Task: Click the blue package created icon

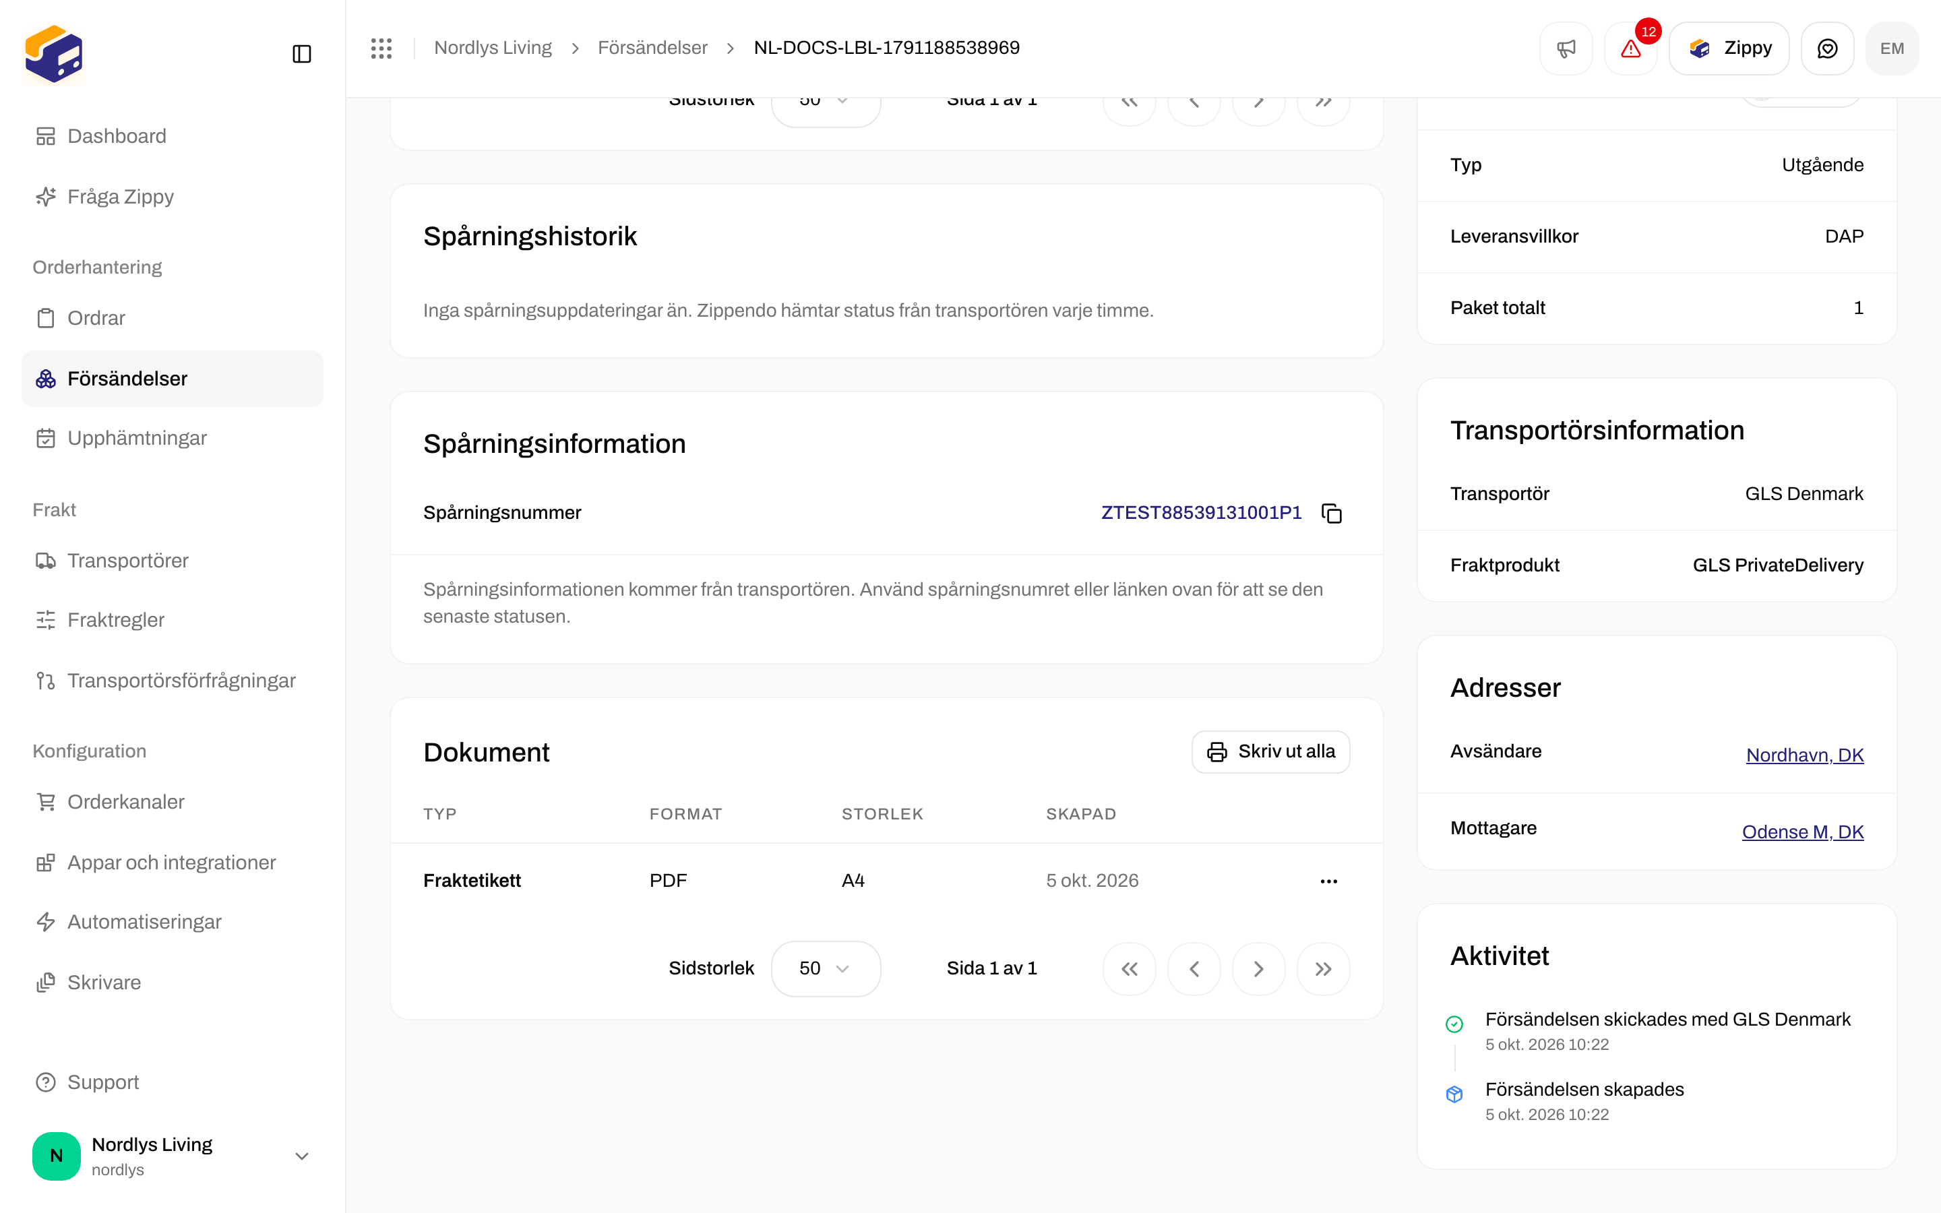Action: [1454, 1094]
